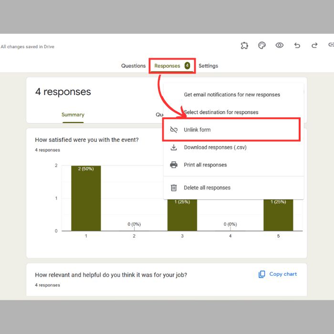Go to the Settings tab
This screenshot has width=334, height=334.
tap(209, 66)
